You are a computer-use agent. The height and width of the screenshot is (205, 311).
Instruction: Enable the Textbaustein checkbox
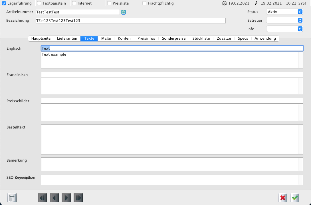(39, 3)
